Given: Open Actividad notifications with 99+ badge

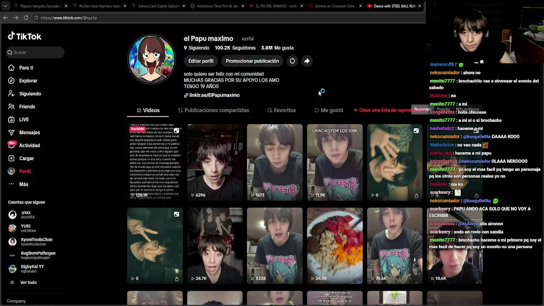Looking at the screenshot, I should pos(29,145).
